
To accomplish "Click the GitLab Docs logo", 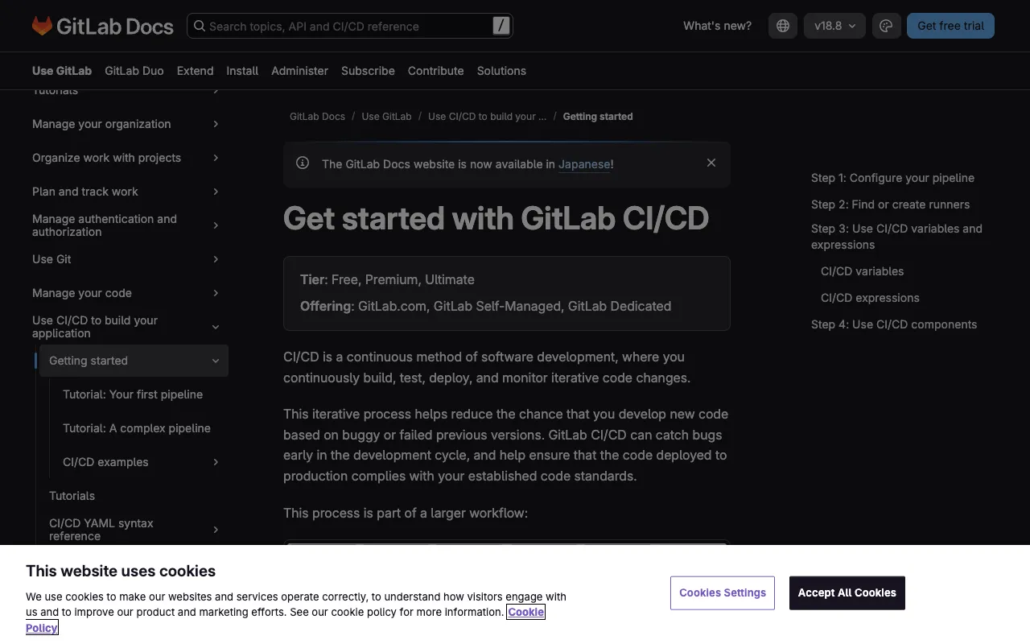I will [x=103, y=26].
